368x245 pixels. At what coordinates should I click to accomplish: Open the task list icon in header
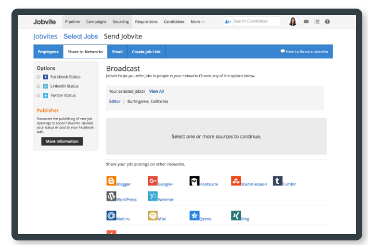click(x=317, y=22)
